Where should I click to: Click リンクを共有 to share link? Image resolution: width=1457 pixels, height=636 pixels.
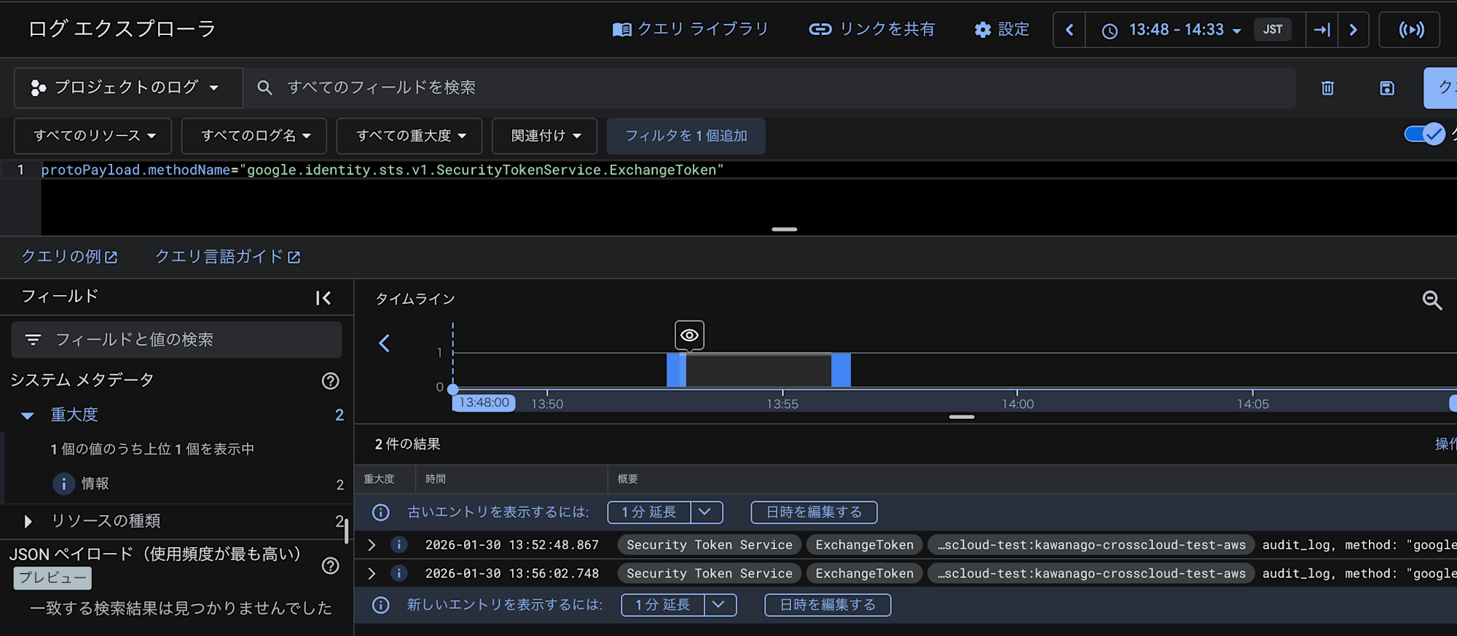pos(872,29)
